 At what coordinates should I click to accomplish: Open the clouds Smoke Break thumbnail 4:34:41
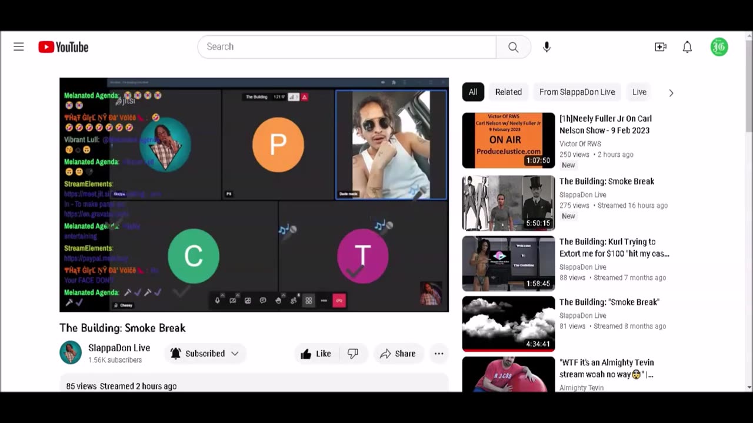pyautogui.click(x=508, y=324)
